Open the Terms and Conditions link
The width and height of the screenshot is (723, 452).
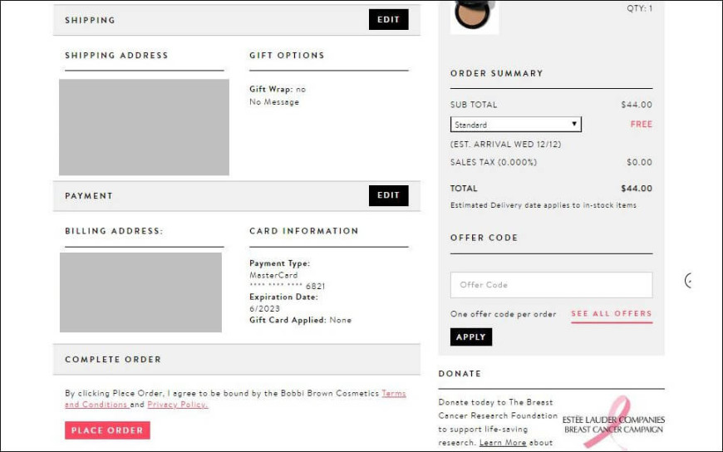click(x=235, y=399)
